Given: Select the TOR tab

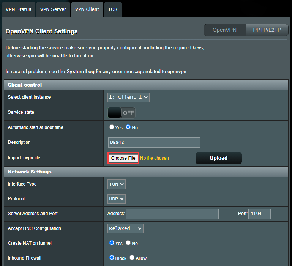Looking at the screenshot, I should [x=113, y=9].
